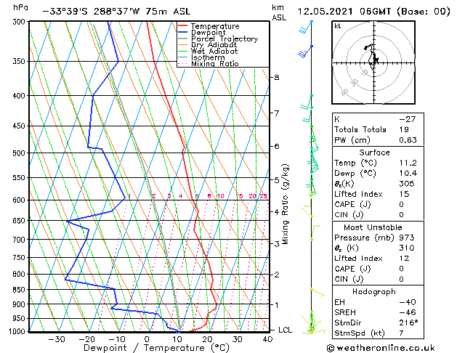Screen dimensions: 457x353
Task: Click the 'Isotherm' legend entry
Action: pyautogui.click(x=208, y=57)
